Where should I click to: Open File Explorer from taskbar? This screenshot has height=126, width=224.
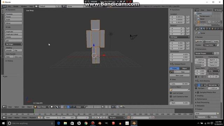pyautogui.click(x=65, y=123)
